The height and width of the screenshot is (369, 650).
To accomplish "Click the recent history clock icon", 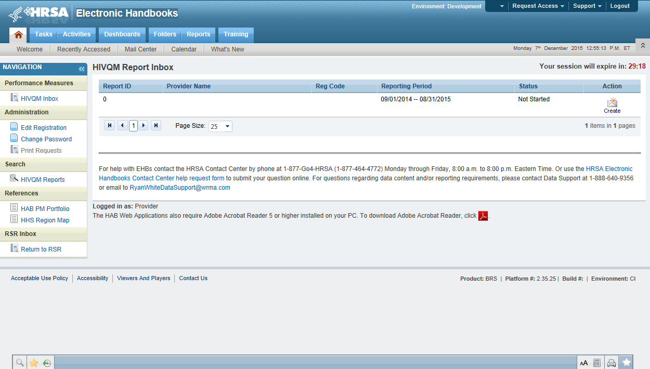I will (x=47, y=363).
